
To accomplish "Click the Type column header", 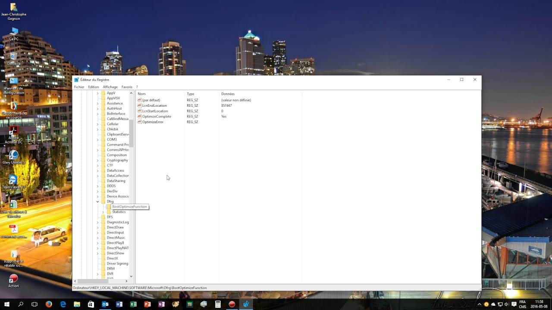I will tap(202, 94).
